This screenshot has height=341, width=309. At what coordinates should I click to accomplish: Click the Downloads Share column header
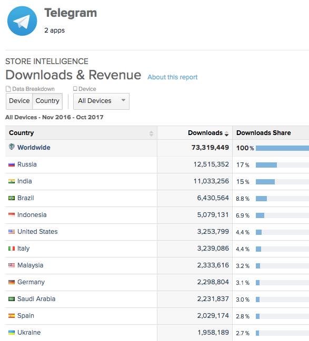(271, 133)
